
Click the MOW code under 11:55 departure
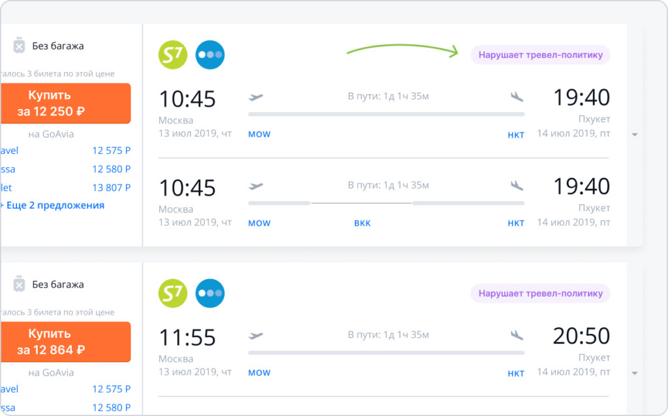click(260, 372)
